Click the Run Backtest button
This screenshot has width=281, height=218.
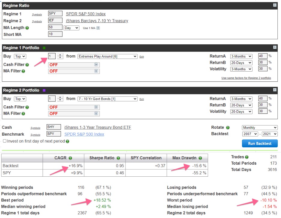click(259, 143)
